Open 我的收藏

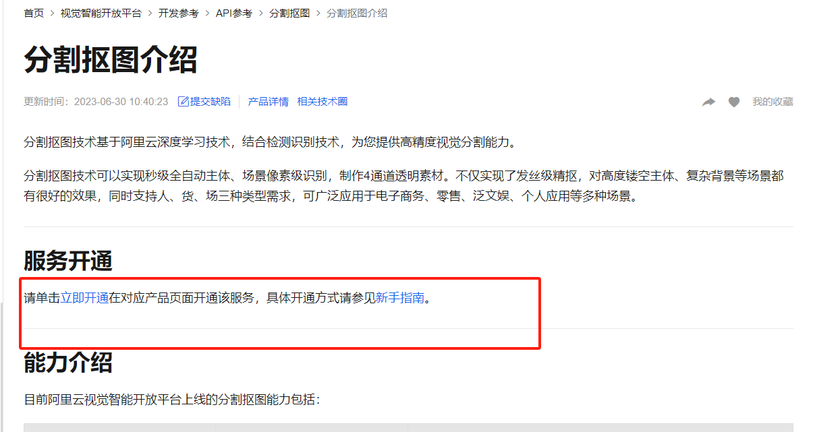pos(773,102)
